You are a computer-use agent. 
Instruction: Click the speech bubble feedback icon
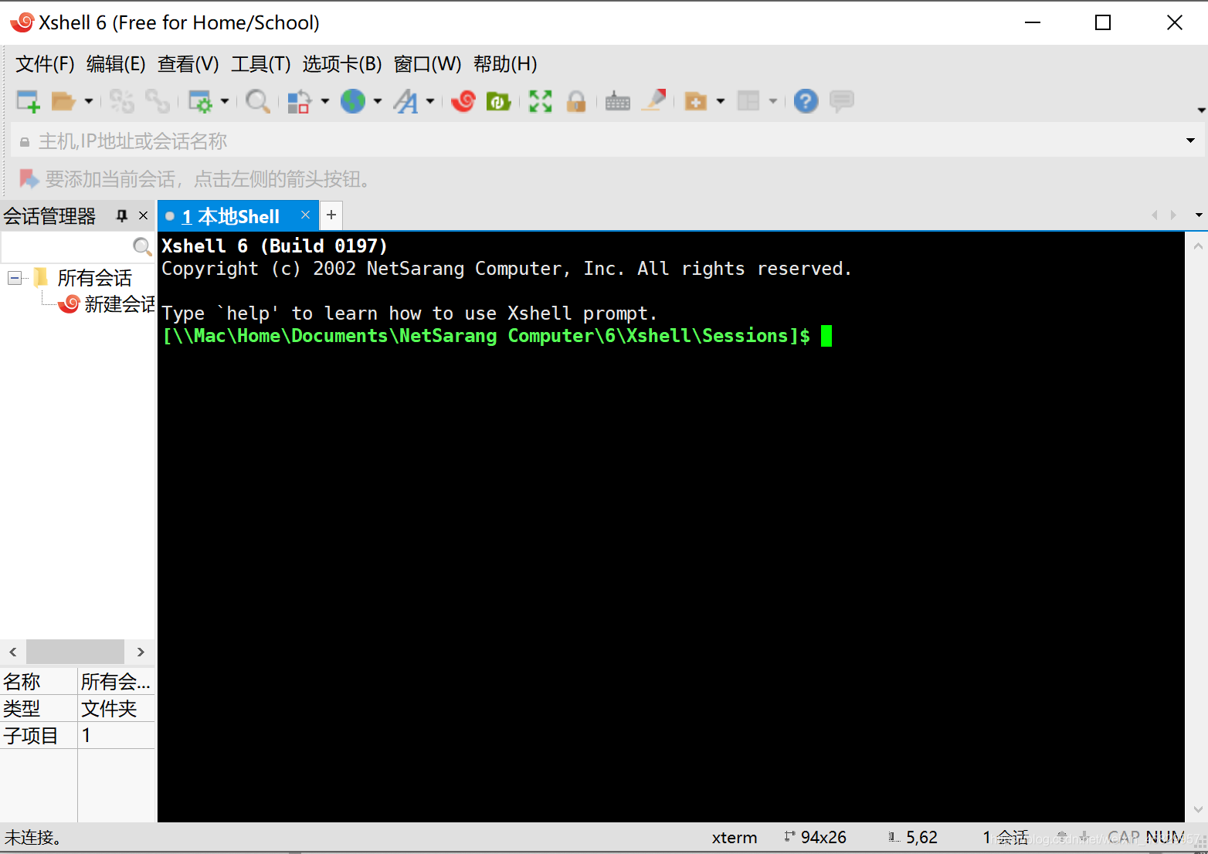(842, 101)
